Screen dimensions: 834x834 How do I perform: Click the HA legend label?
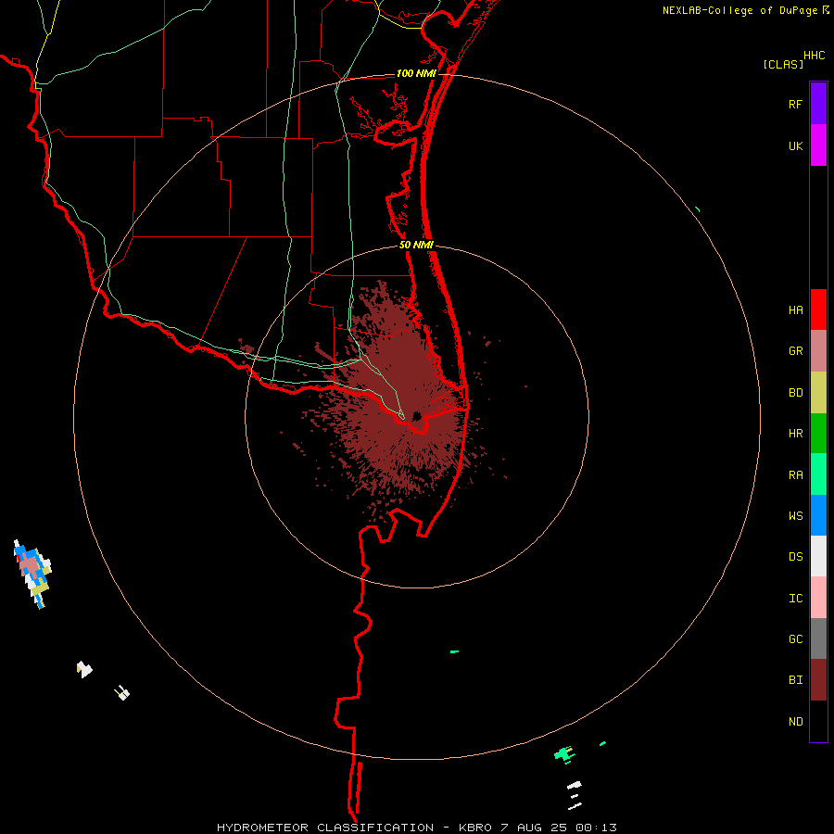click(x=795, y=310)
